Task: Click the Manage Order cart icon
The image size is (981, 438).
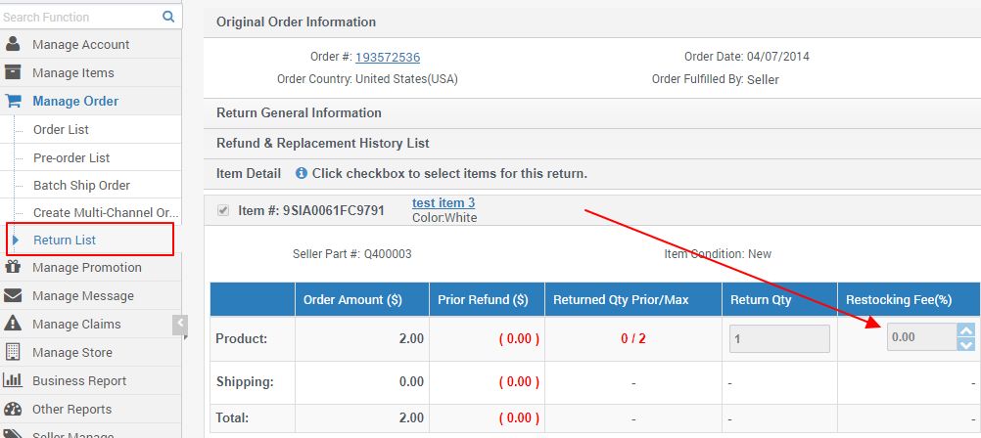Action: 13,102
